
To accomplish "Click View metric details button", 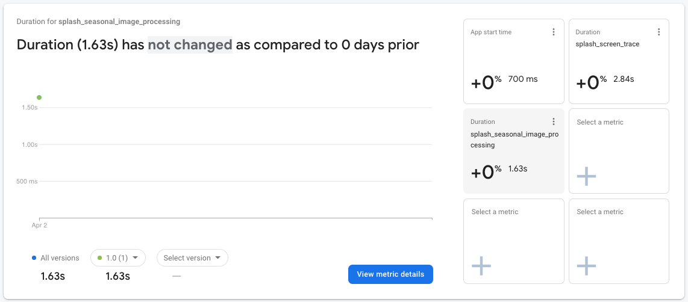I will [x=390, y=274].
